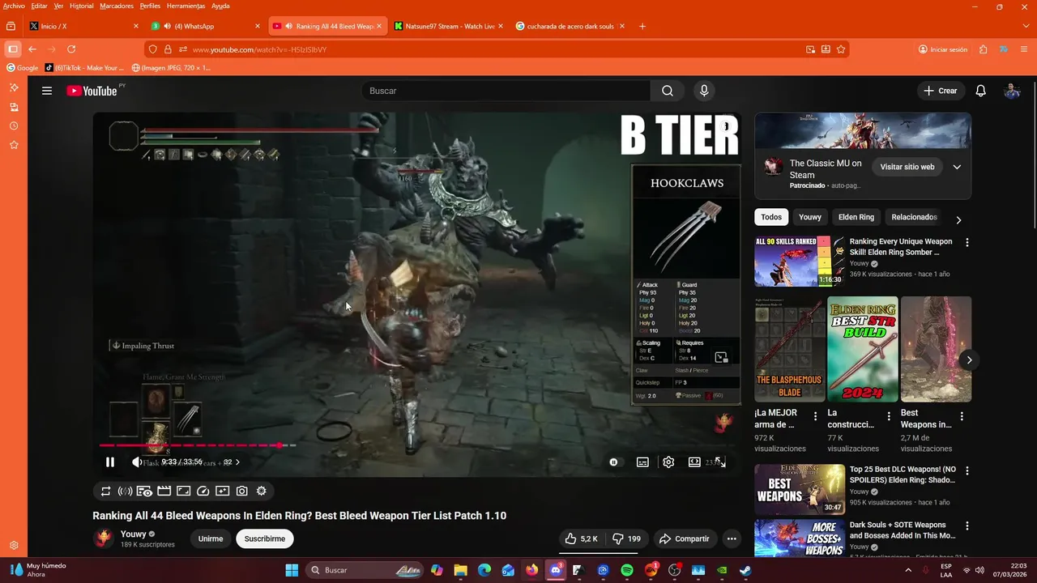
Task: Open the more actions three-dot button
Action: tap(732, 538)
